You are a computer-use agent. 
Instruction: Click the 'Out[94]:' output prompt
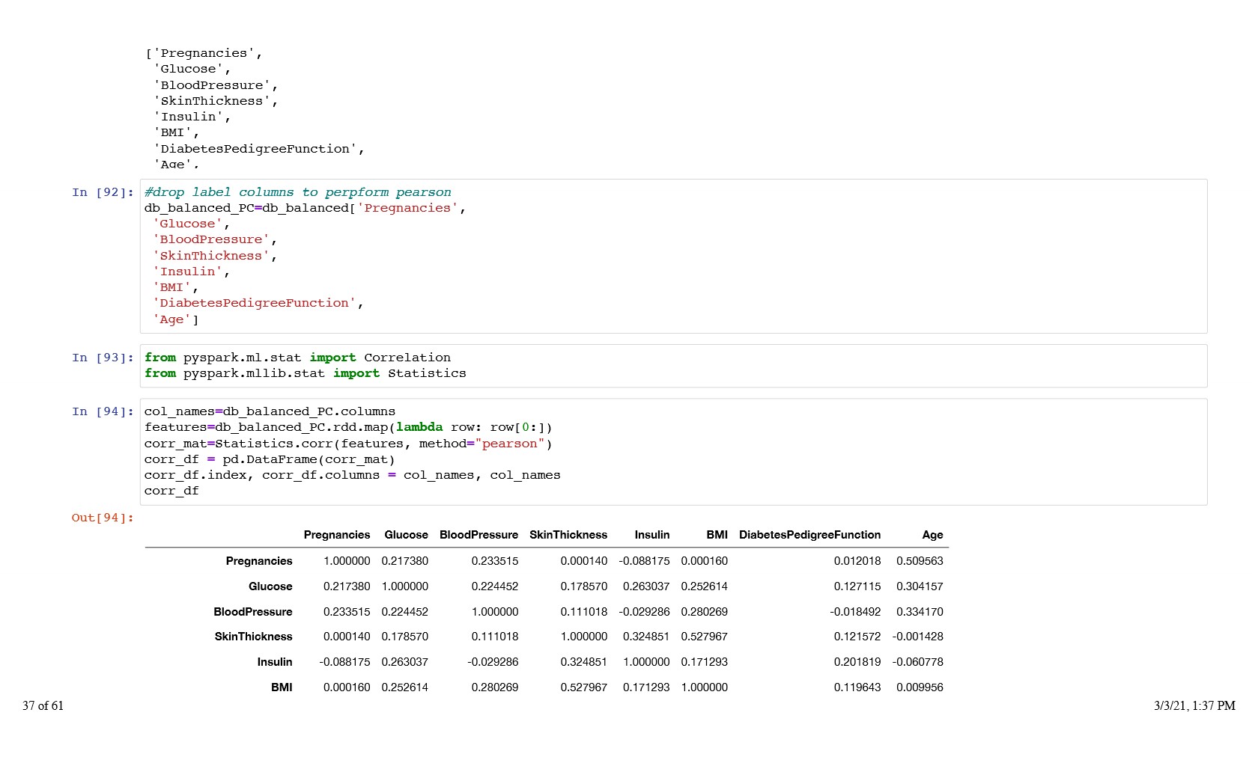point(103,518)
